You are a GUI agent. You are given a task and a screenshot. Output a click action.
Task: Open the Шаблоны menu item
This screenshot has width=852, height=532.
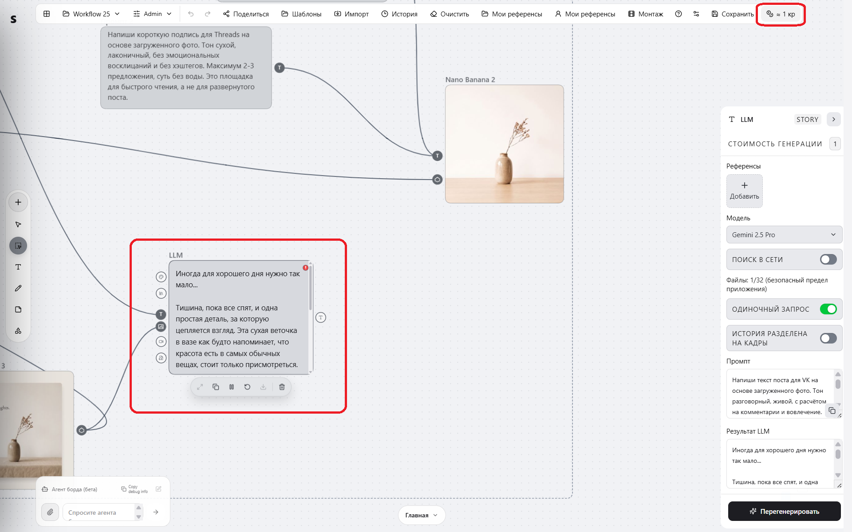(x=301, y=14)
